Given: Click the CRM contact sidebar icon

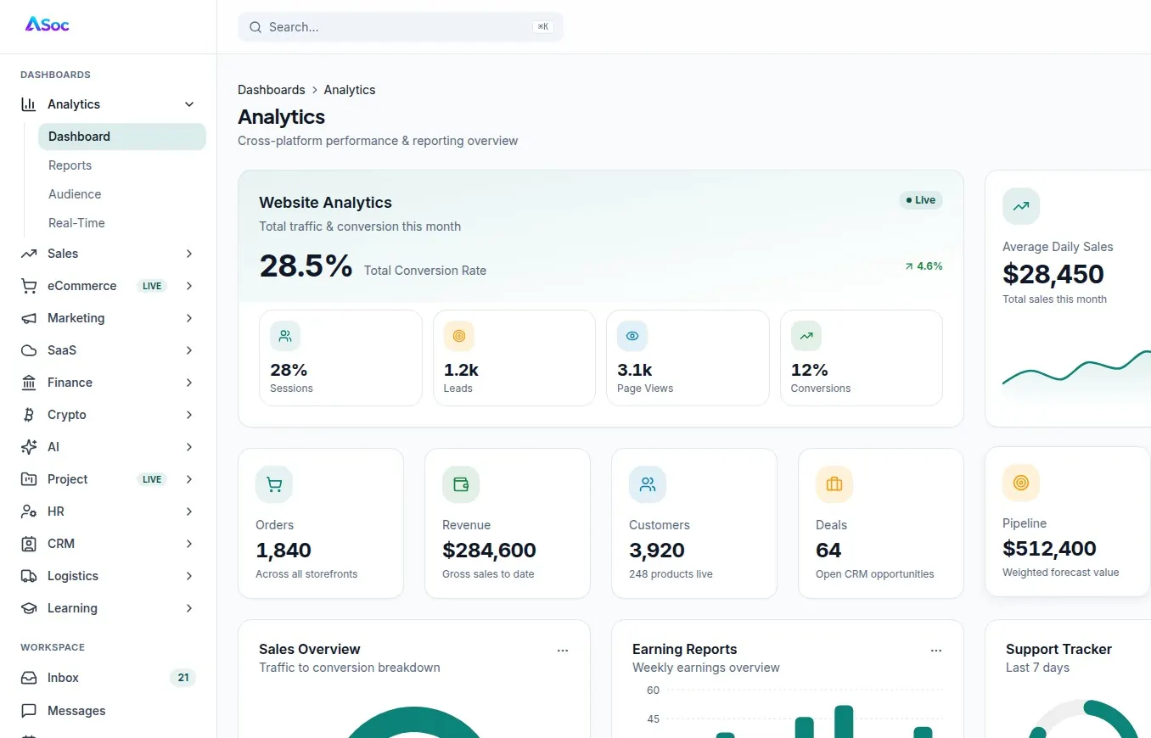Looking at the screenshot, I should coord(29,544).
